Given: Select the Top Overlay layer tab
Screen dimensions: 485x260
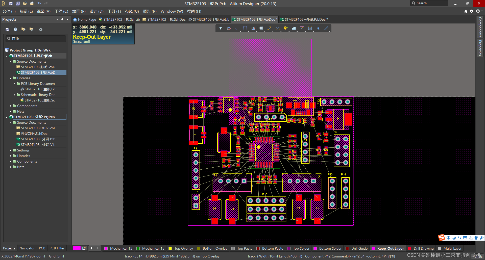Looking at the screenshot, I should point(181,248).
